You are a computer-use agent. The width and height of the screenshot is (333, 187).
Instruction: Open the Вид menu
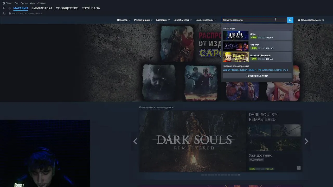coord(16,3)
